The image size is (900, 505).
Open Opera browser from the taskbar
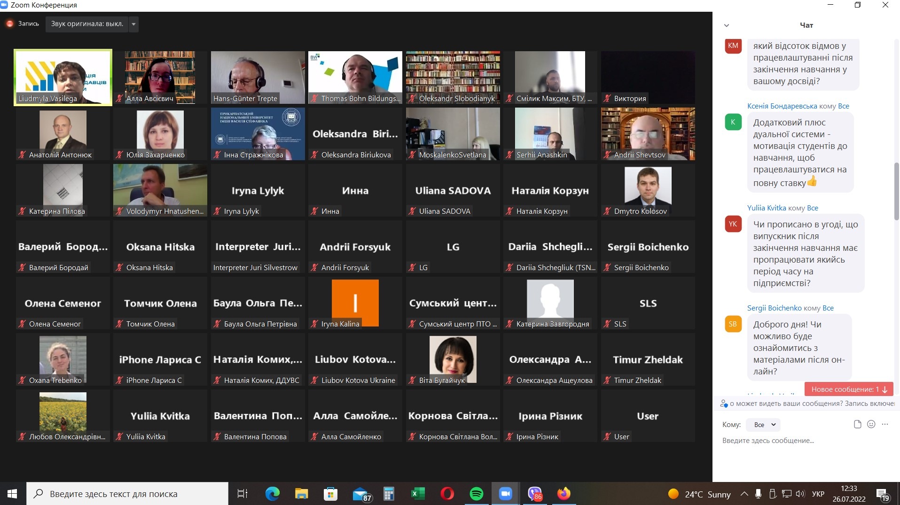(447, 494)
